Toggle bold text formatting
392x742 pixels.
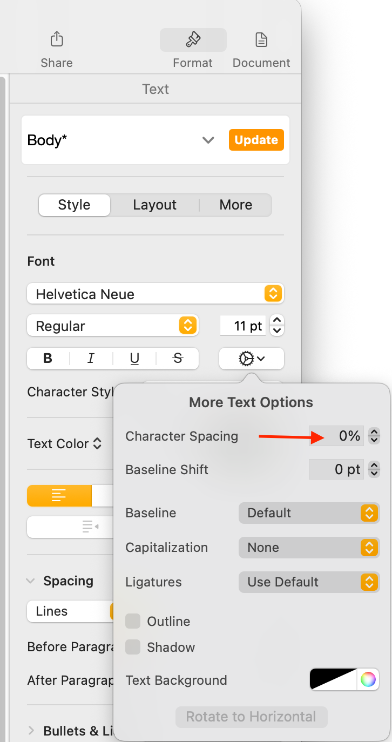pos(48,359)
